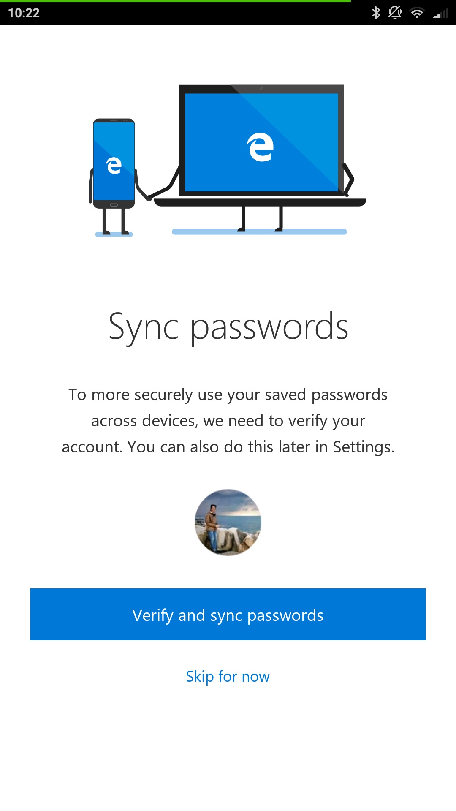The image size is (456, 811).
Task: Tap the Edge logo on phone illustration
Action: [114, 166]
